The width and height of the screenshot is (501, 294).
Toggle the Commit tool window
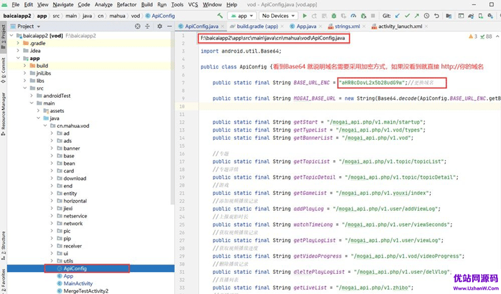[3, 70]
